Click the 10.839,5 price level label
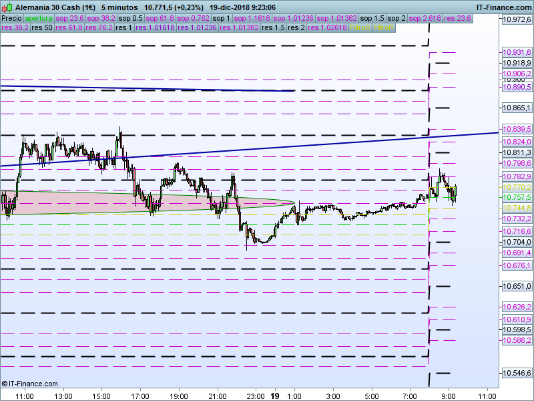Screen dimensions: 534x401 pos(517,129)
